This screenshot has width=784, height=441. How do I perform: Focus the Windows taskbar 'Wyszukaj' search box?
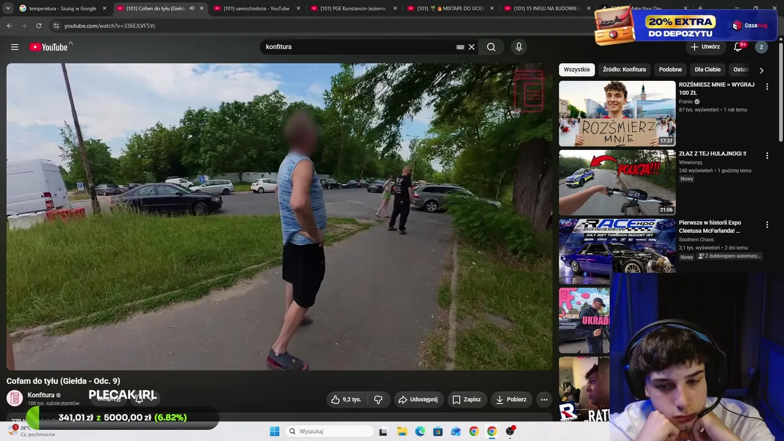[x=330, y=431]
